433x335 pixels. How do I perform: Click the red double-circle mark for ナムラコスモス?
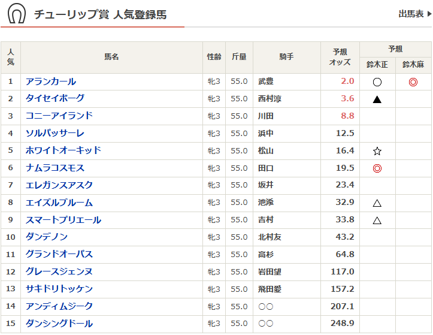click(x=377, y=168)
